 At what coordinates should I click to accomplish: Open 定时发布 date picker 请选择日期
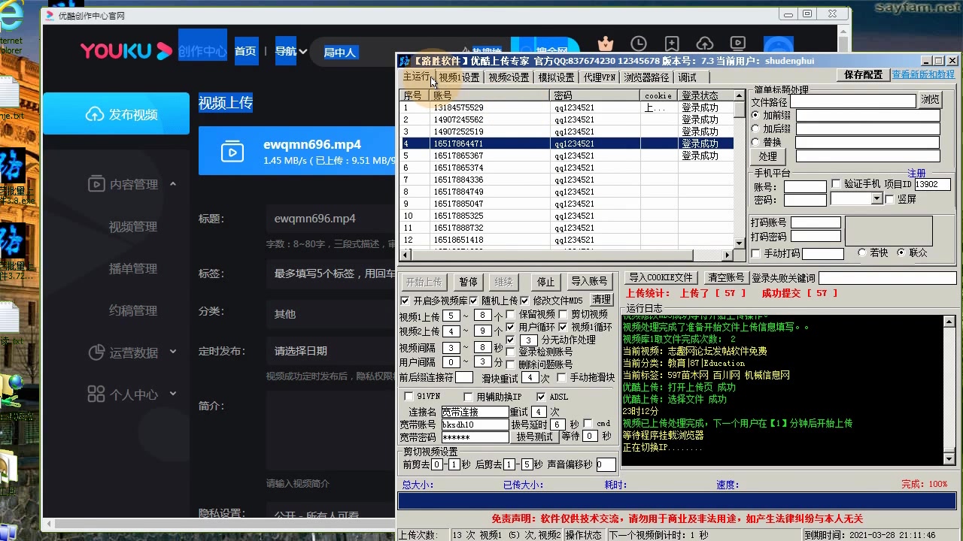click(331, 351)
